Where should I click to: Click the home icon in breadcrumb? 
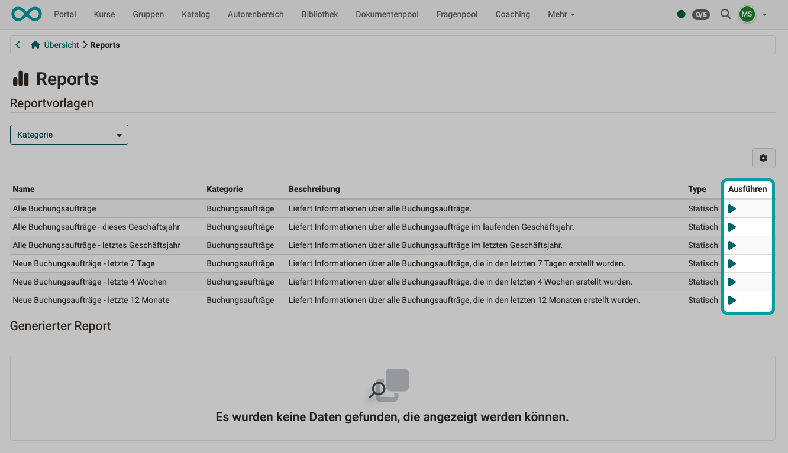point(35,44)
